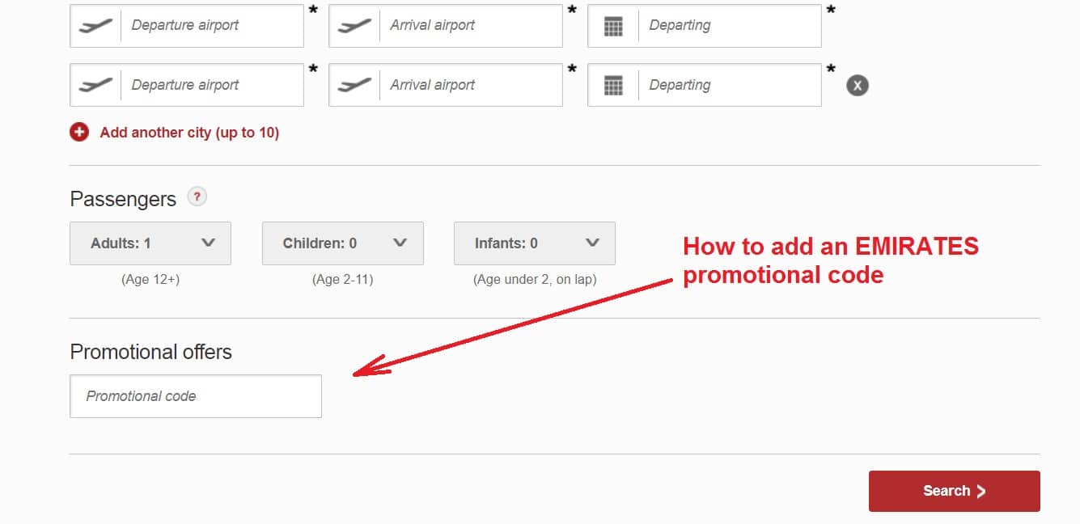The height and width of the screenshot is (524, 1080).
Task: Open the Infants passenger dropdown
Action: point(534,243)
